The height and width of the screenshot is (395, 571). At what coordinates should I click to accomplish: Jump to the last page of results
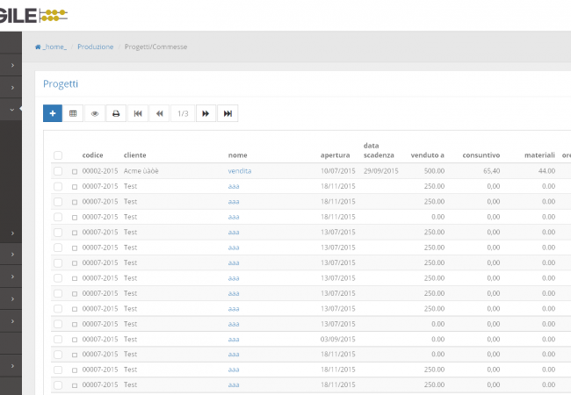pos(228,113)
